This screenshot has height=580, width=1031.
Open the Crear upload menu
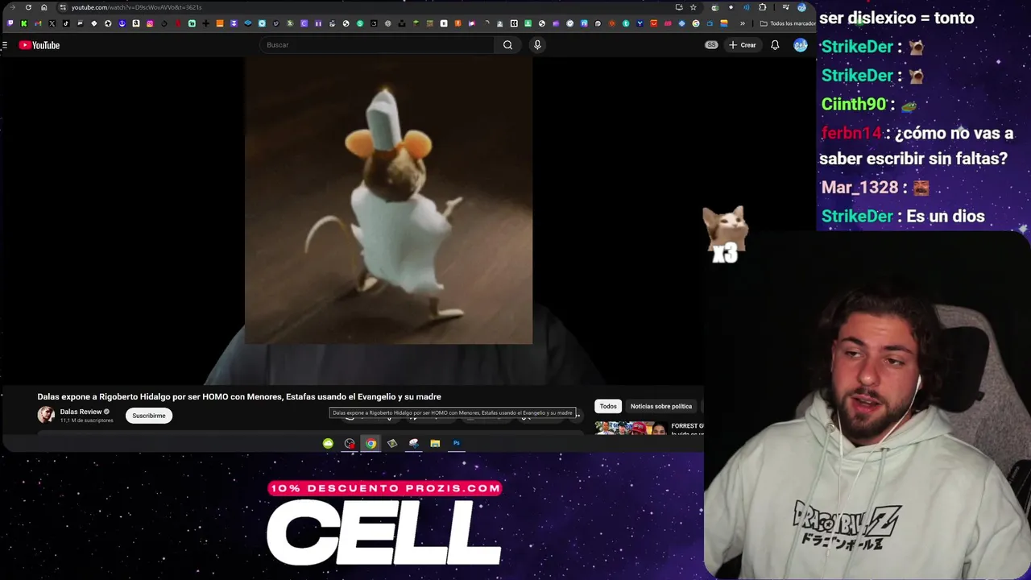[x=742, y=45]
